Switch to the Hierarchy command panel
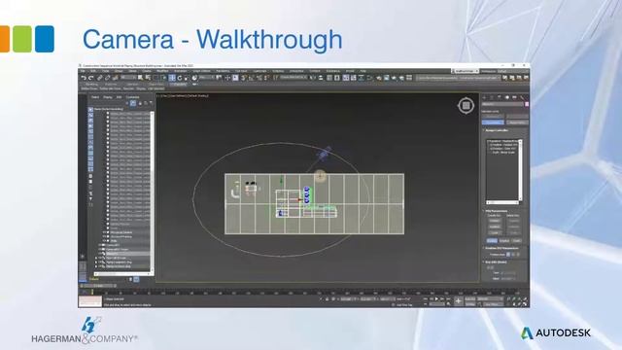 pyautogui.click(x=499, y=97)
